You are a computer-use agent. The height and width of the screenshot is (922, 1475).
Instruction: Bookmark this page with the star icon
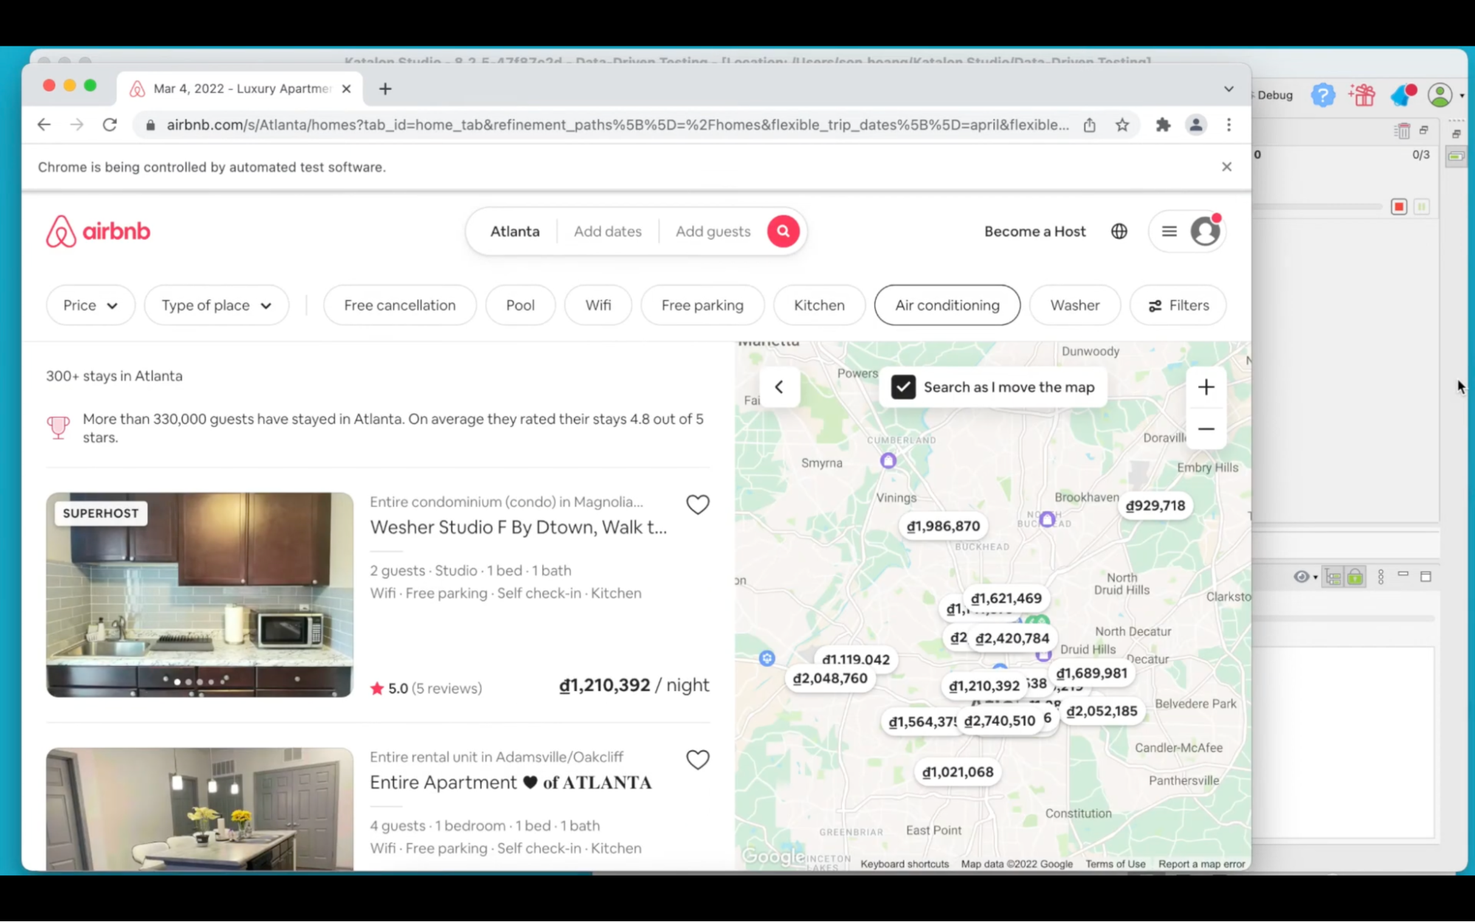coord(1122,125)
